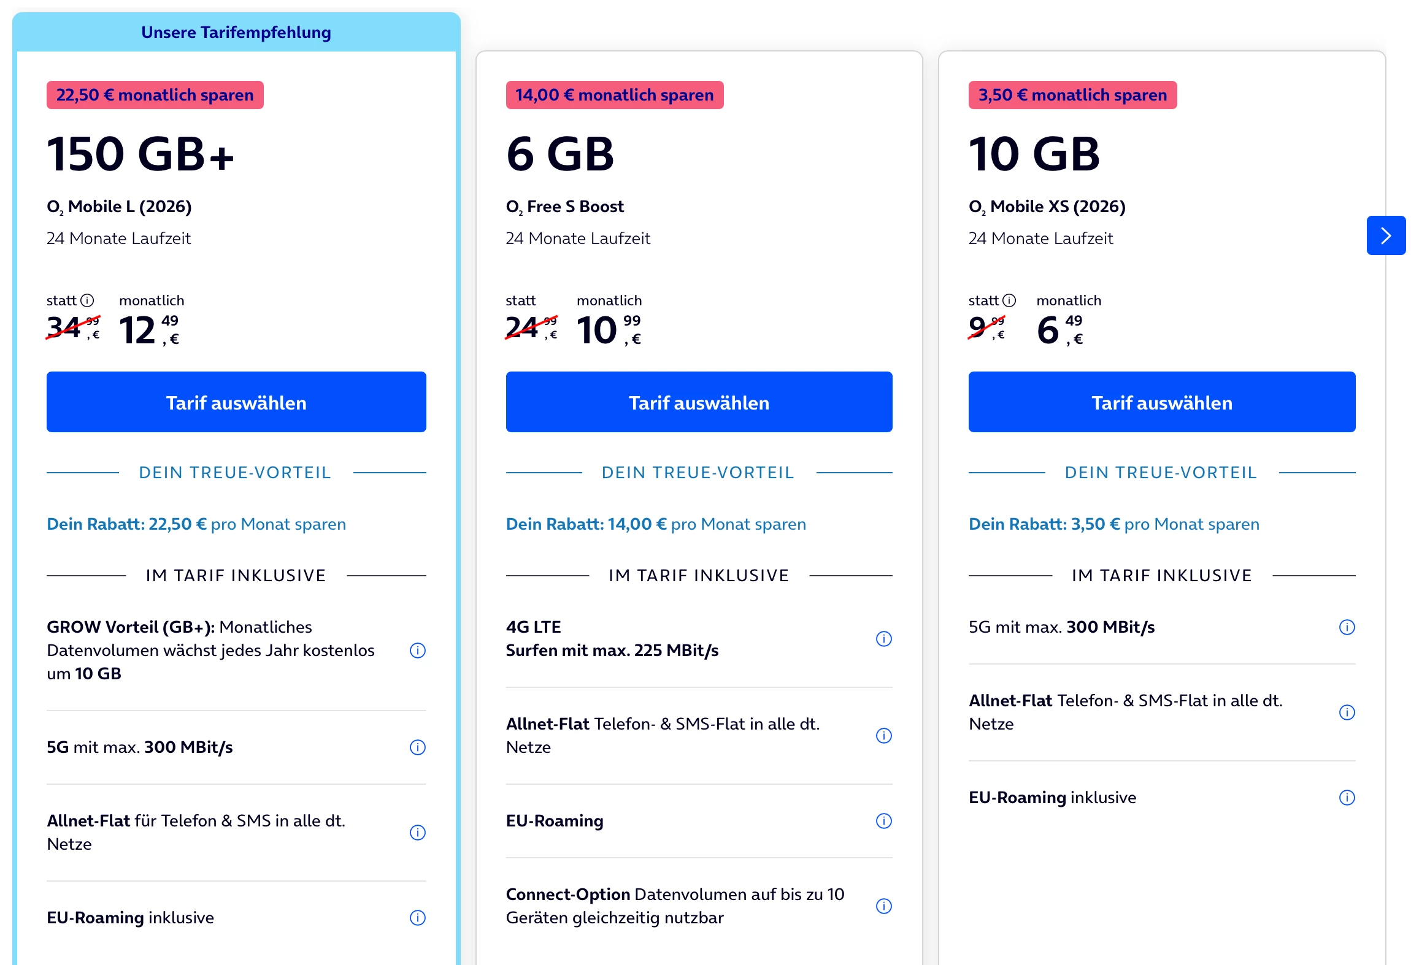
Task: Click 'Unsere Tarifempfehlung' banner text
Action: (236, 32)
